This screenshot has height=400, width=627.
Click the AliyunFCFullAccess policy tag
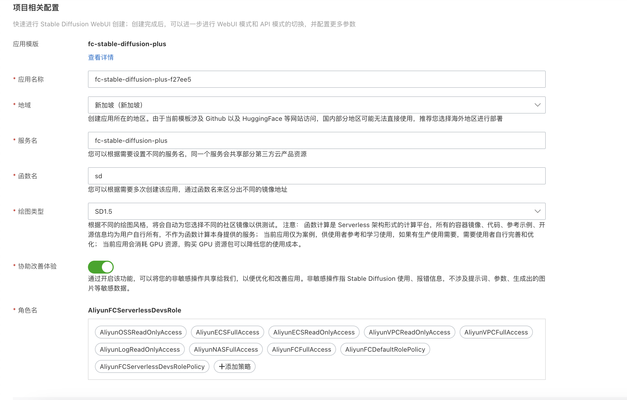(301, 349)
